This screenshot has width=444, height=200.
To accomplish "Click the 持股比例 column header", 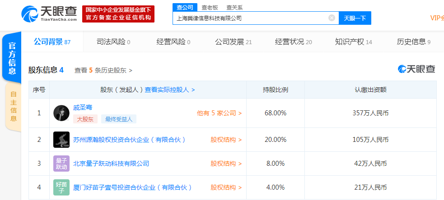I will pyautogui.click(x=276, y=90).
